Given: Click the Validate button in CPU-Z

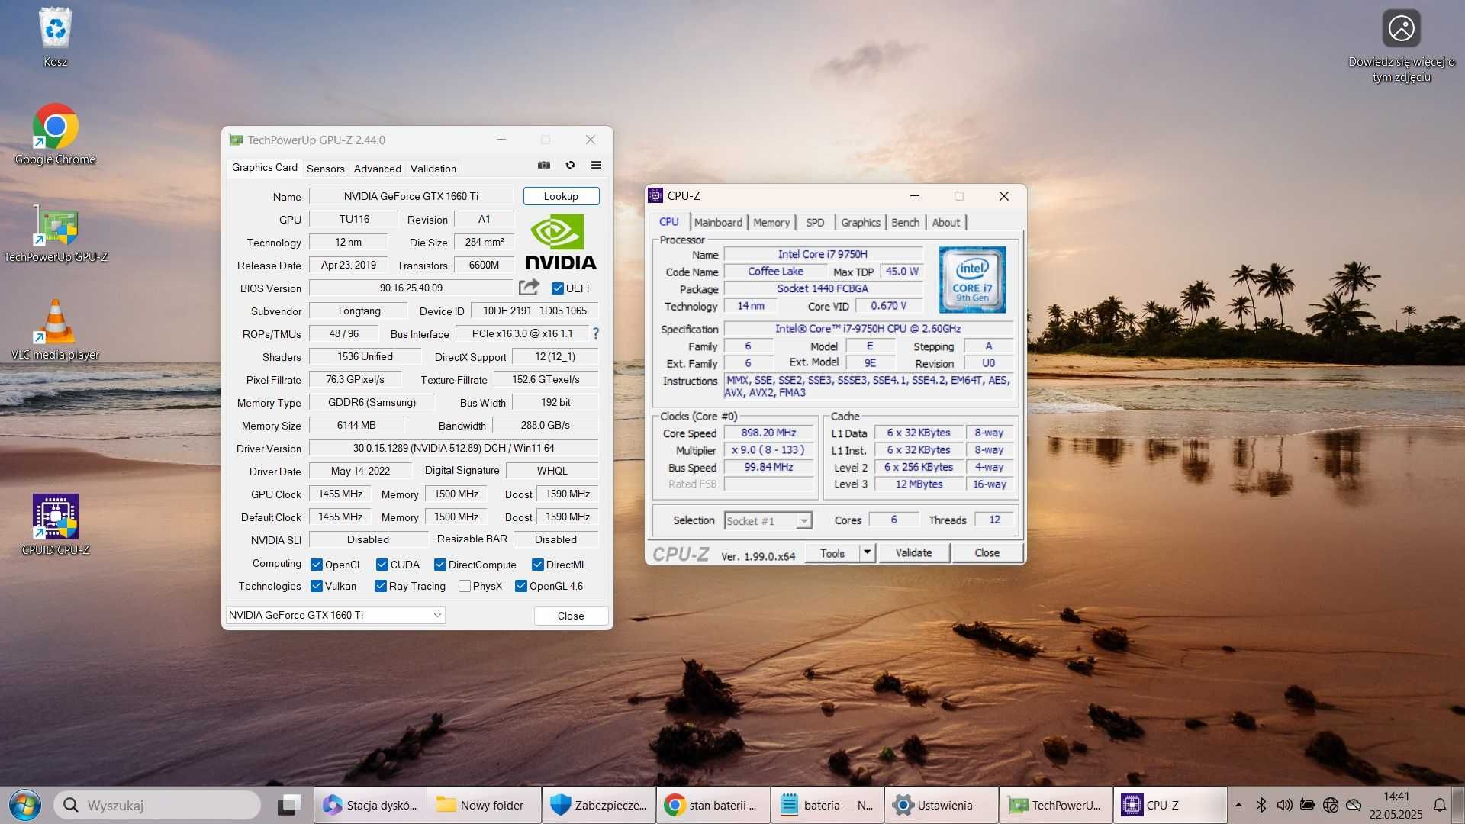Looking at the screenshot, I should pos(913,552).
